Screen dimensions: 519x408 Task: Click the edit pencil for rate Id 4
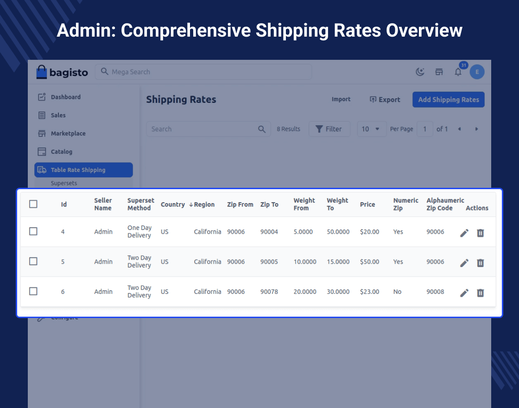[x=464, y=233]
